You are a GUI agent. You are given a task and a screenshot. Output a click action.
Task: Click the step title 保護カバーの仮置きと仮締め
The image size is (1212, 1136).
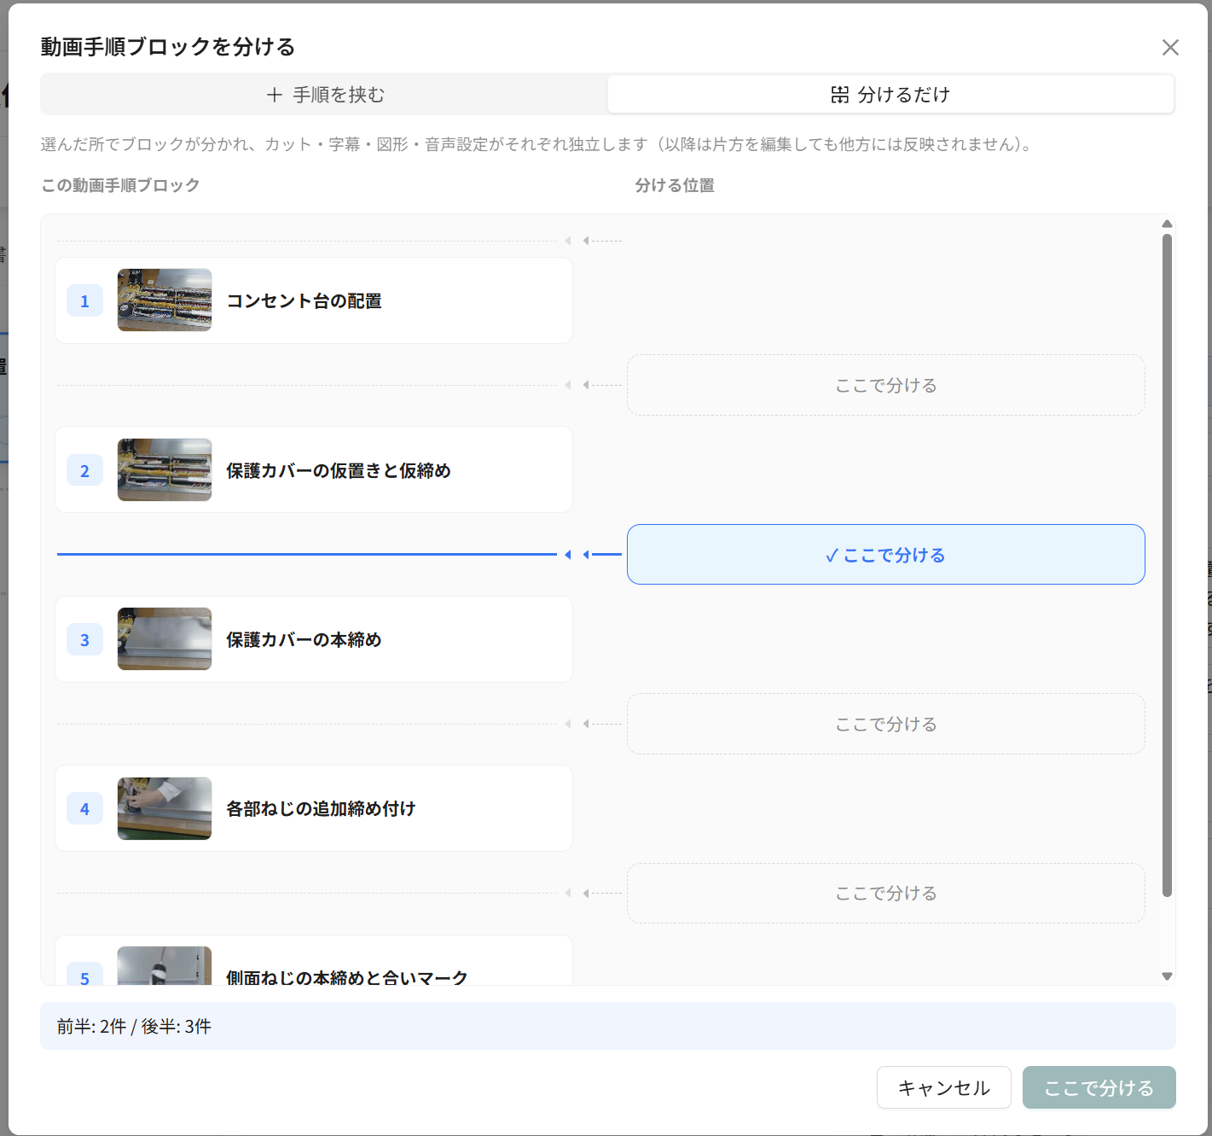pyautogui.click(x=339, y=470)
